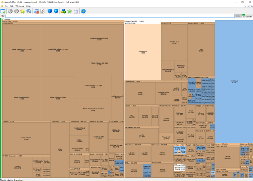Click the Program Files (x86) folder header

click(170, 21)
